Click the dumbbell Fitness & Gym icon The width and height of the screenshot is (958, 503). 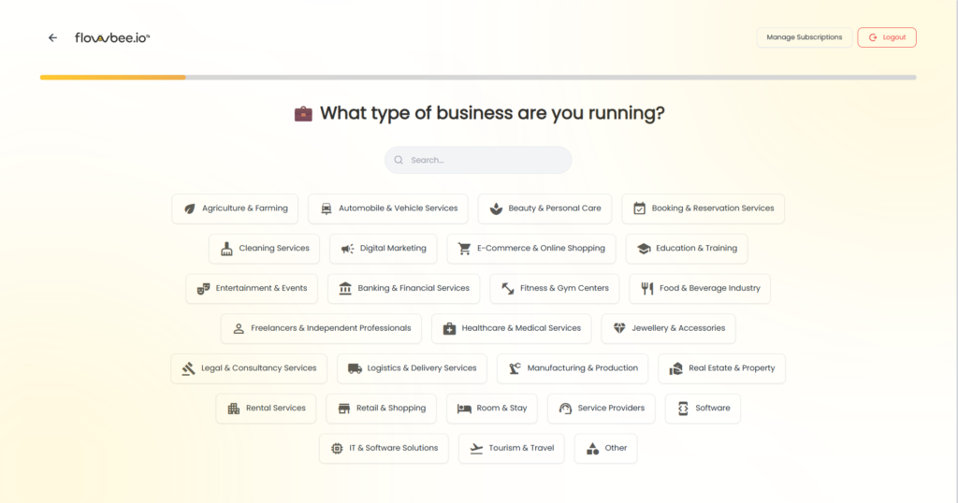508,289
